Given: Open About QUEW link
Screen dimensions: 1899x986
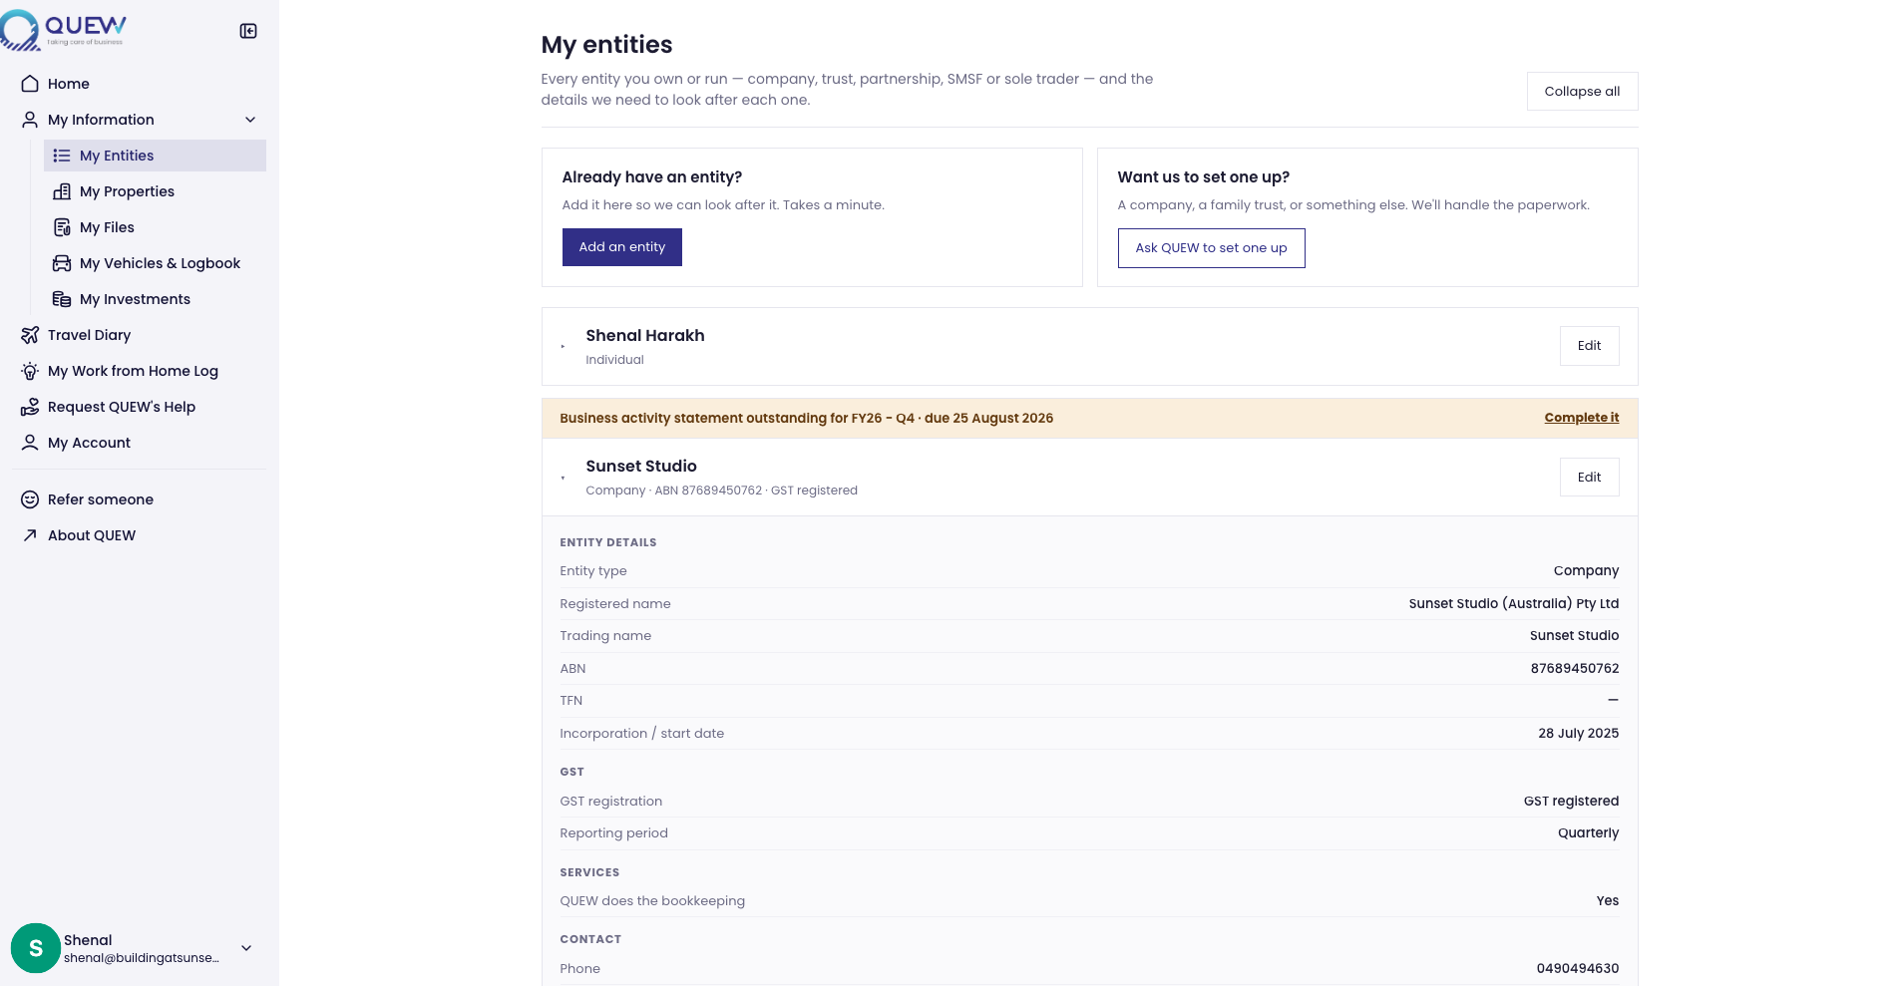Looking at the screenshot, I should point(140,535).
